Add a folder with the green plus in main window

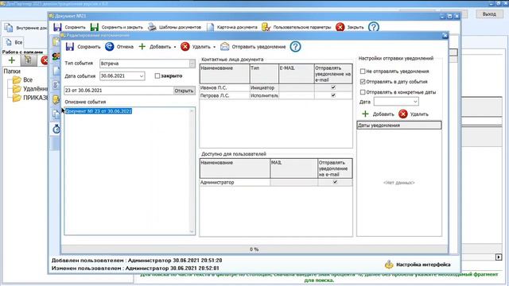click(x=12, y=60)
